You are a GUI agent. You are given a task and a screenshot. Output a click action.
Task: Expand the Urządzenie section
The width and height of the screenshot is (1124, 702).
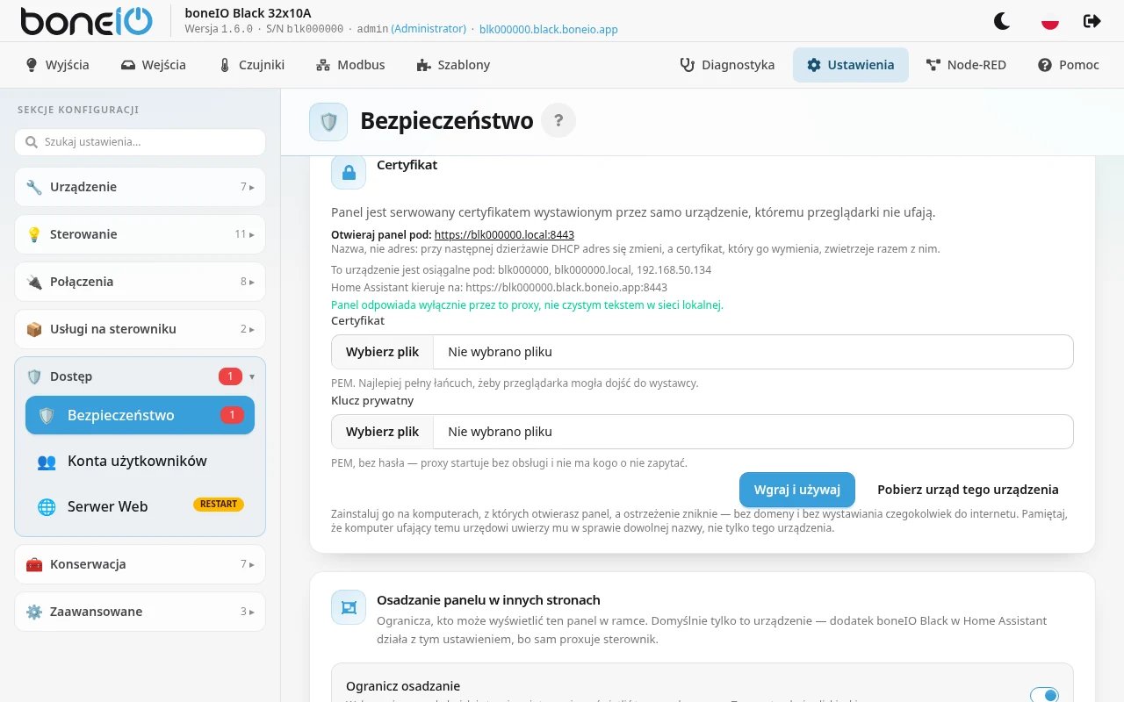click(x=140, y=187)
